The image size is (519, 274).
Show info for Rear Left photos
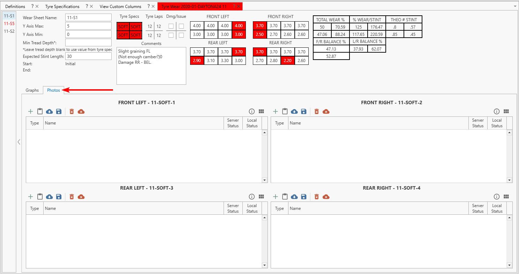[x=252, y=197]
